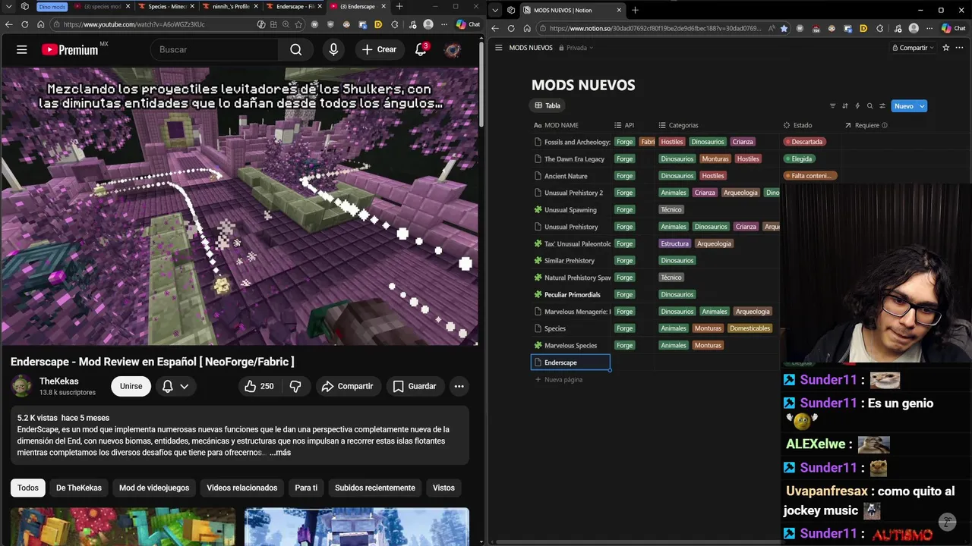Click the blue Nuevo button

point(904,106)
